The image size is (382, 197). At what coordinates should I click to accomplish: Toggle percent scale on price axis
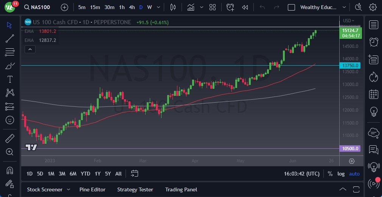coord(330,174)
